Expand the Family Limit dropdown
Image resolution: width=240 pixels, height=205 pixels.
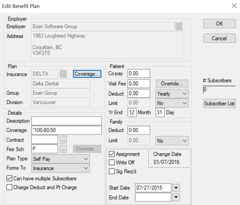pos(172,141)
